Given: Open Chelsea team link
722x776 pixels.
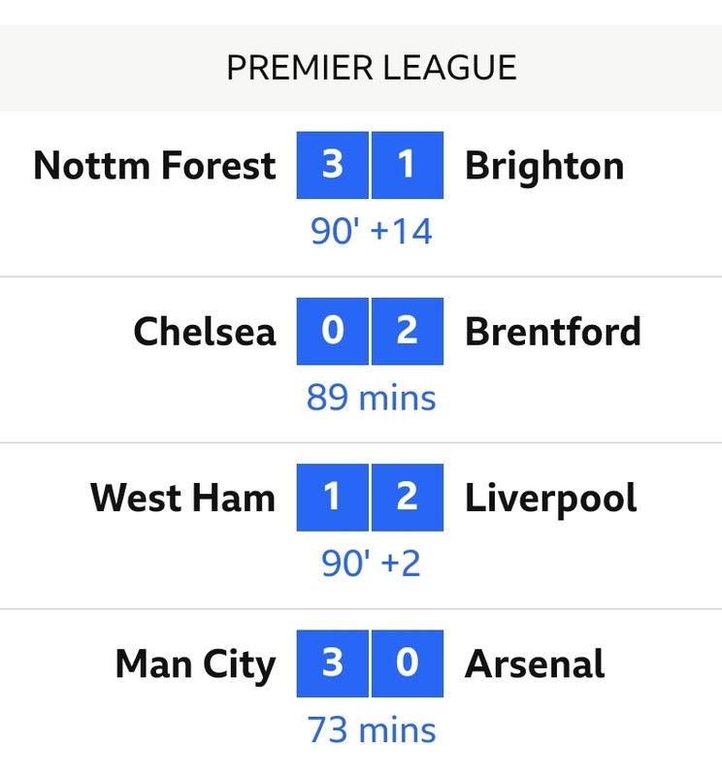Looking at the screenshot, I should point(204,332).
